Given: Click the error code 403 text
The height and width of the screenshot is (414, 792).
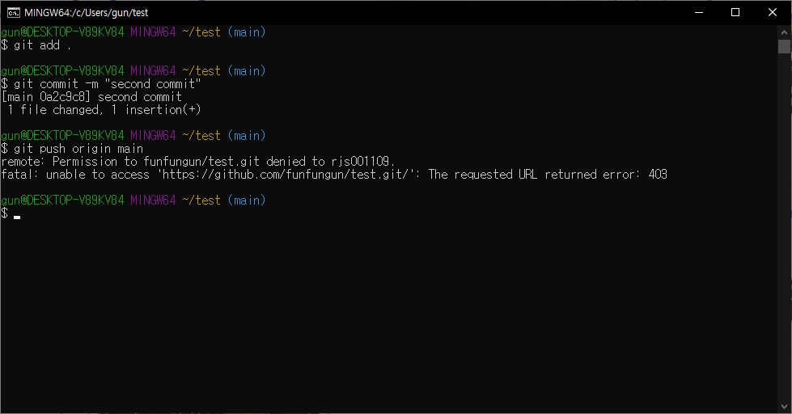Looking at the screenshot, I should pyautogui.click(x=658, y=175).
